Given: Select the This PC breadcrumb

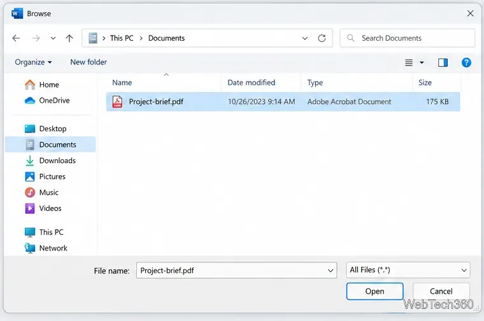Looking at the screenshot, I should click(122, 38).
